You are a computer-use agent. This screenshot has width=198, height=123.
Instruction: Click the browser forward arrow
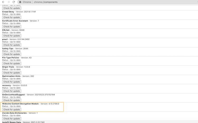point(8,2)
